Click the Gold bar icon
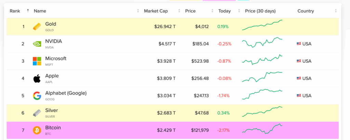 click(37, 27)
